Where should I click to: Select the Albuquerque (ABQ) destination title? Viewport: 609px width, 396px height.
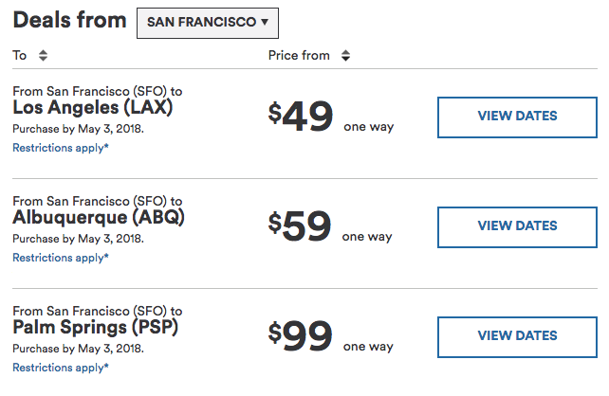pyautogui.click(x=99, y=218)
